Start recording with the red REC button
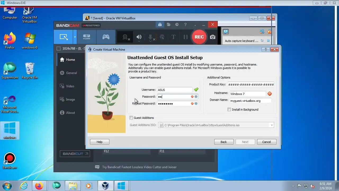 tap(199, 37)
